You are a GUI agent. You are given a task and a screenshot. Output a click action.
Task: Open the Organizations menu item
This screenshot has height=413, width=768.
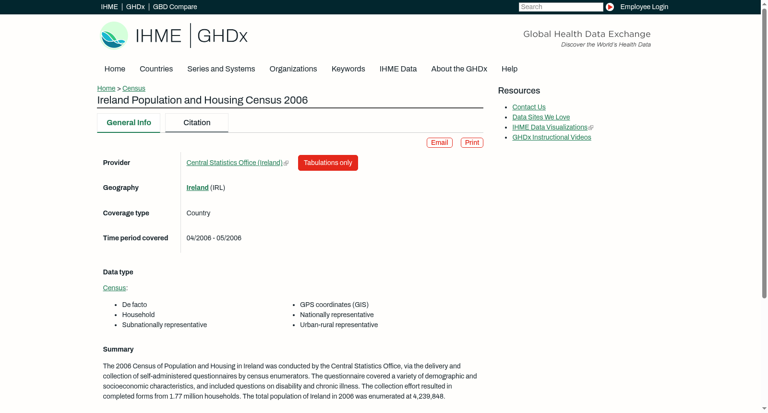(x=293, y=69)
